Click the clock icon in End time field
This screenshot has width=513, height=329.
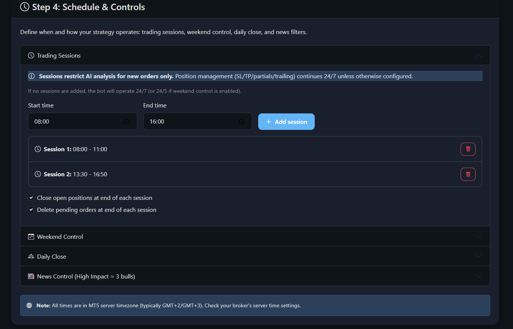pos(241,122)
